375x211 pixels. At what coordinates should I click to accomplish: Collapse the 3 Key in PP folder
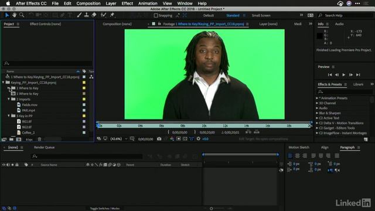9,116
